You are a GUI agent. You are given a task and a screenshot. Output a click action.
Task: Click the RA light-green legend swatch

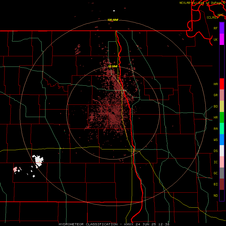click(222, 129)
